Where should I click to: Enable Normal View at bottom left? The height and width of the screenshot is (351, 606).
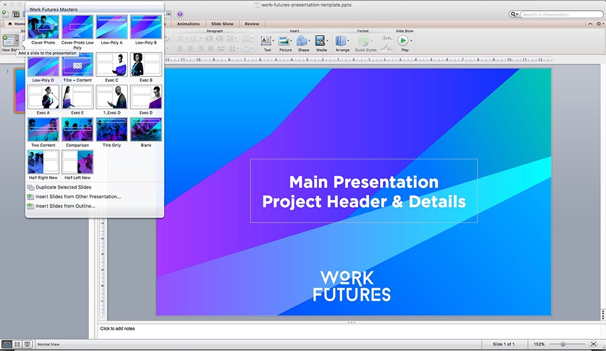pyautogui.click(x=7, y=344)
